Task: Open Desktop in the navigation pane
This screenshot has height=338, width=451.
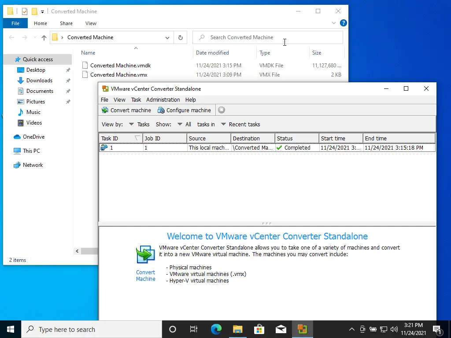Action: click(36, 70)
